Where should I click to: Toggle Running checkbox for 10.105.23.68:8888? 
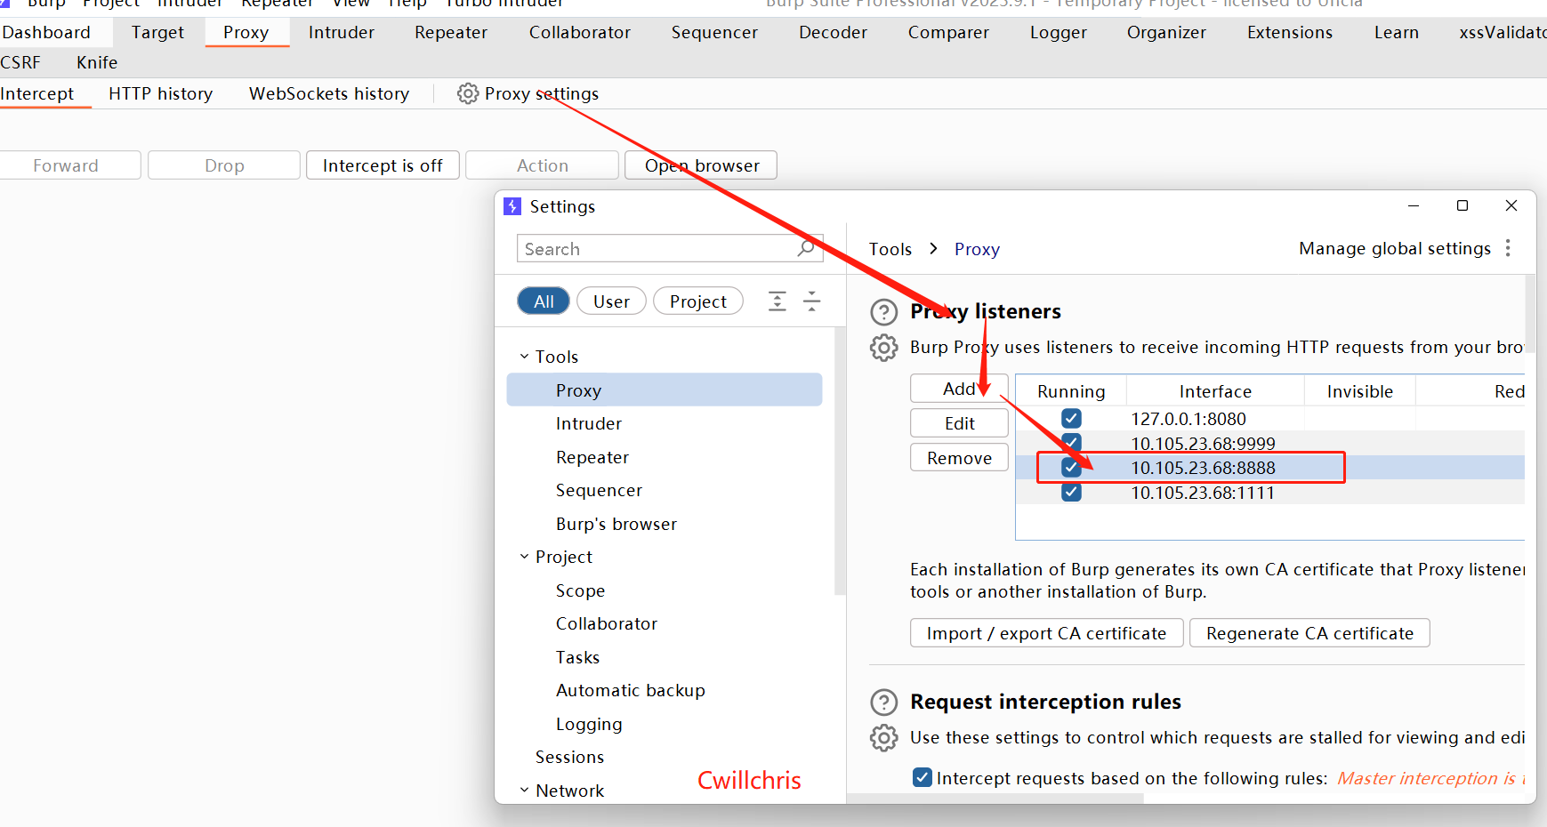tap(1071, 468)
